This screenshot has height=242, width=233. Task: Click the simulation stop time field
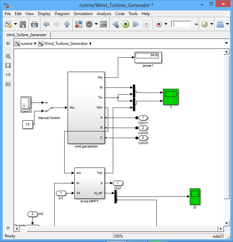coord(181,24)
